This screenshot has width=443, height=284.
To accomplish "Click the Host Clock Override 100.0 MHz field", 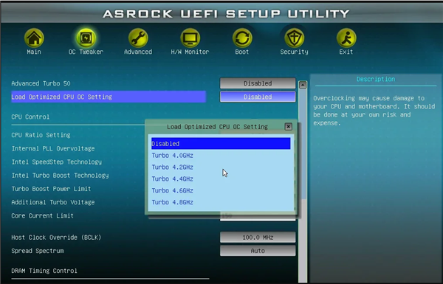I will click(258, 238).
